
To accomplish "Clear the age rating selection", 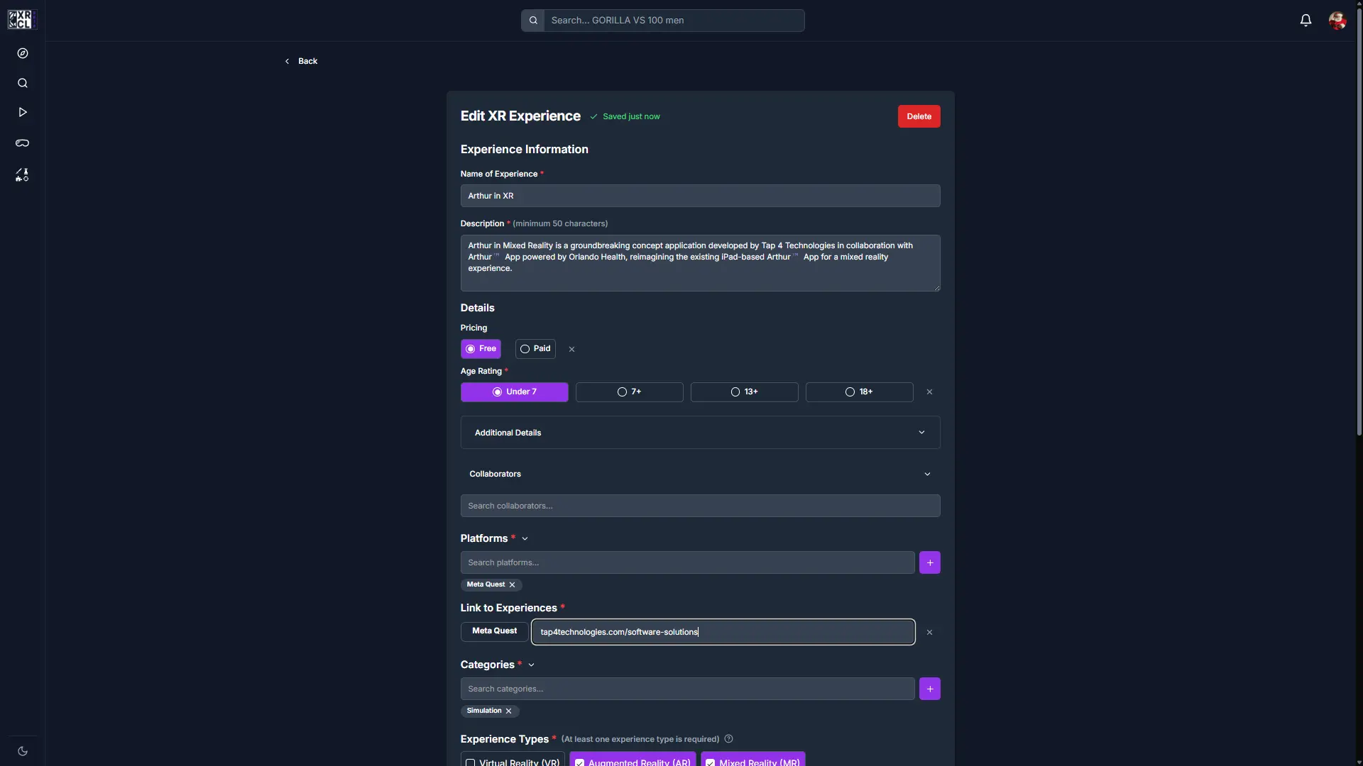I will 929,392.
